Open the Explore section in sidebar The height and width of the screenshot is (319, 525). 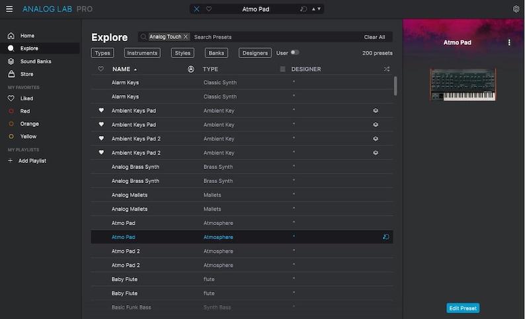tap(40, 48)
